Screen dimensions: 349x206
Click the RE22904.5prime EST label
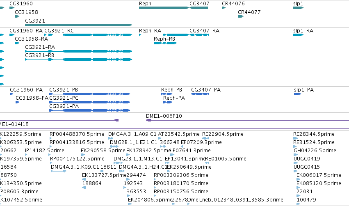tap(223, 134)
